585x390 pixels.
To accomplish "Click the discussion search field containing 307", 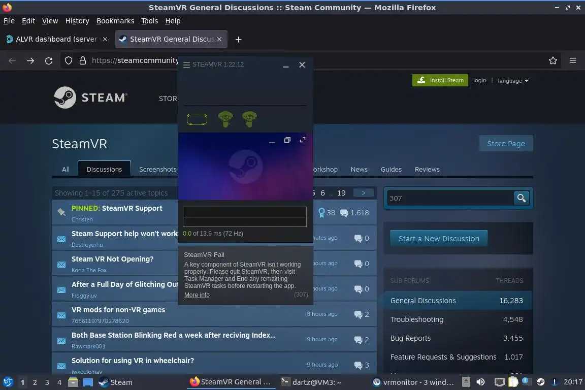I will tap(450, 198).
